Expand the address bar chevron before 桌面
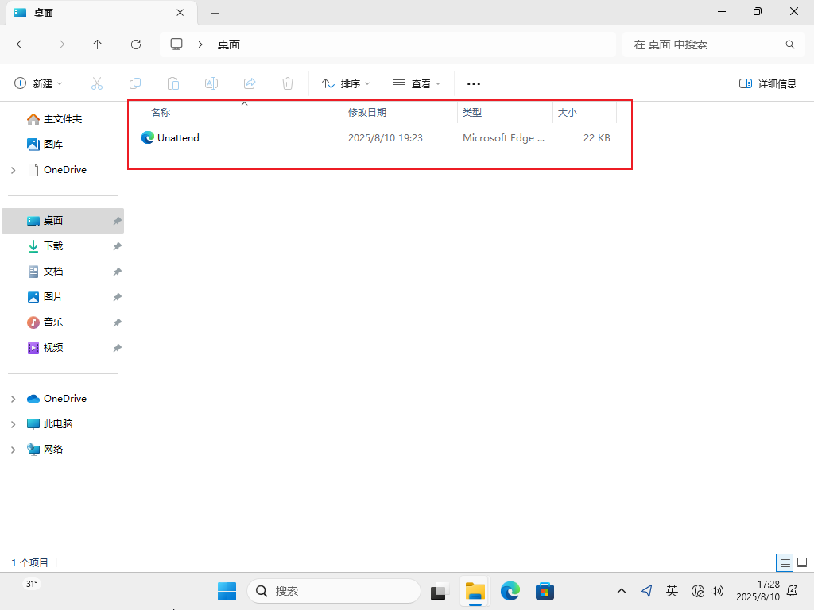Image resolution: width=814 pixels, height=610 pixels. pyautogui.click(x=200, y=44)
